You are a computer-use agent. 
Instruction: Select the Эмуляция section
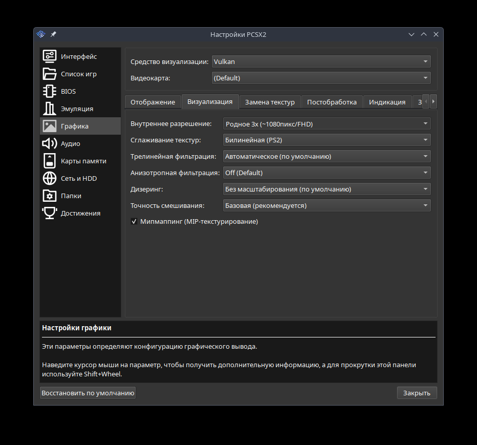click(x=80, y=109)
